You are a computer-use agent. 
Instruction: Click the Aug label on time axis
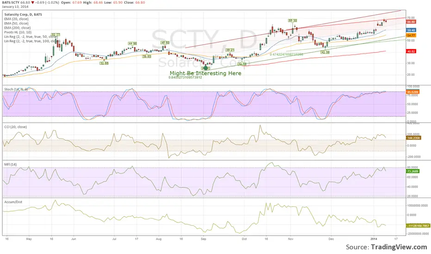158,239
